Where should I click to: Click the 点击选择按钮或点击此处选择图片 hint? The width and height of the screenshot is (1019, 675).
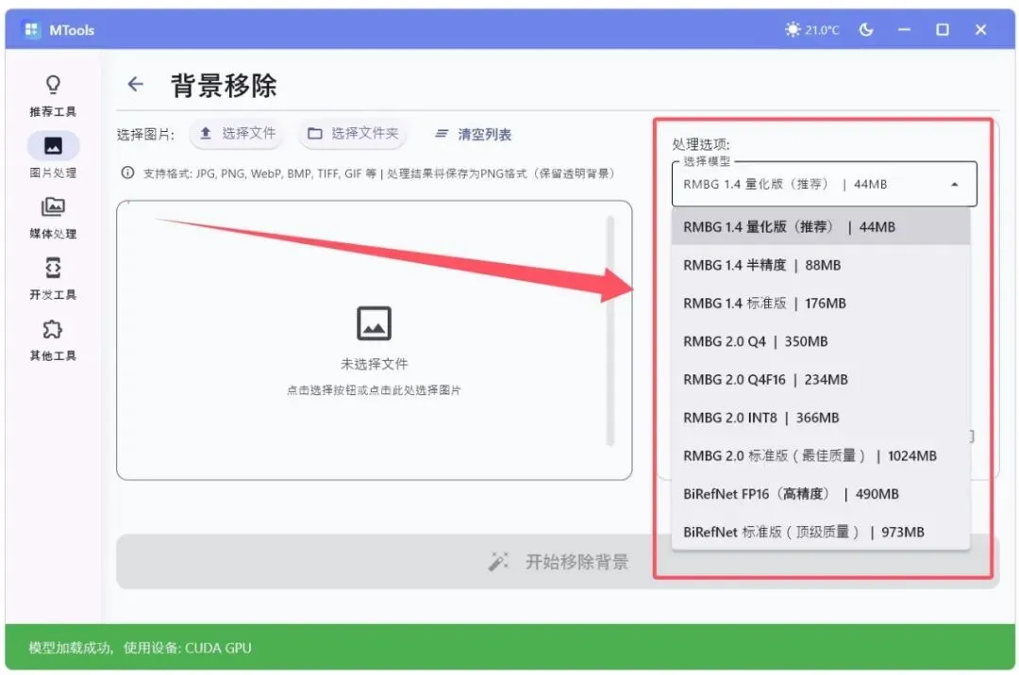[x=375, y=390]
